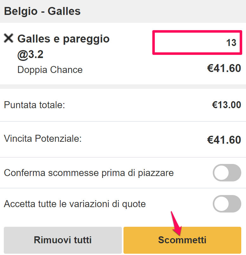The height and width of the screenshot is (255, 246).
Task: Place the bet with the Scommetti button
Action: (x=182, y=240)
